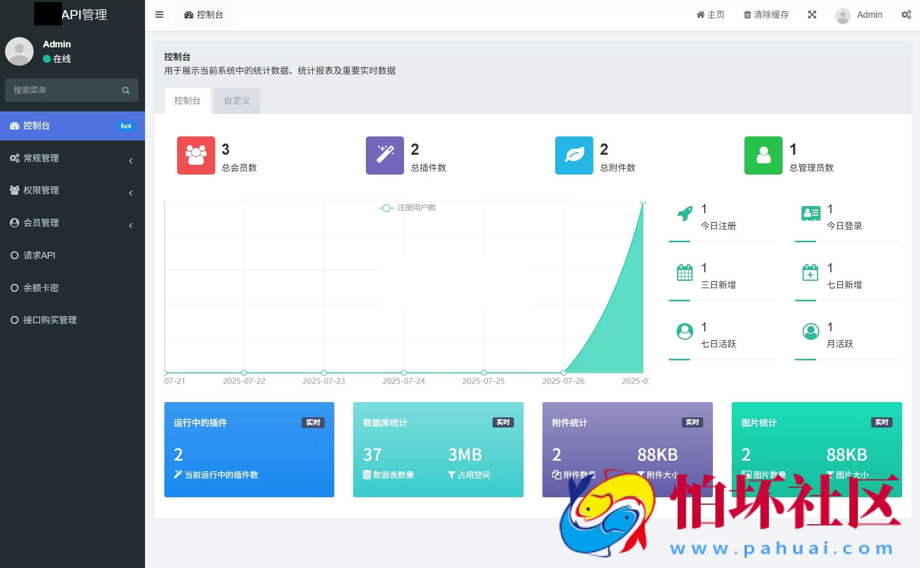Click the search menu input field
Screen dimensions: 920x568
[66, 90]
